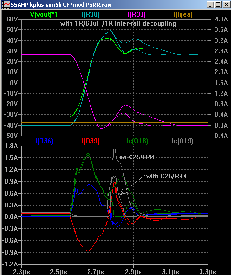Click the 2.3µs time axis label

tap(21, 272)
